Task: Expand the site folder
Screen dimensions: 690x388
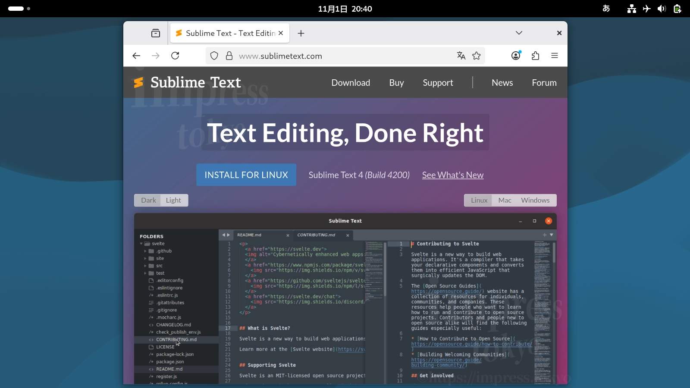Action: tap(145, 258)
